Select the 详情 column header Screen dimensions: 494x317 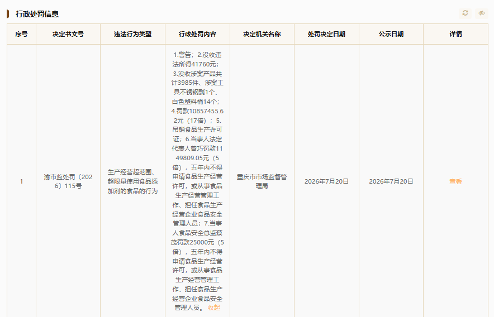(x=455, y=34)
